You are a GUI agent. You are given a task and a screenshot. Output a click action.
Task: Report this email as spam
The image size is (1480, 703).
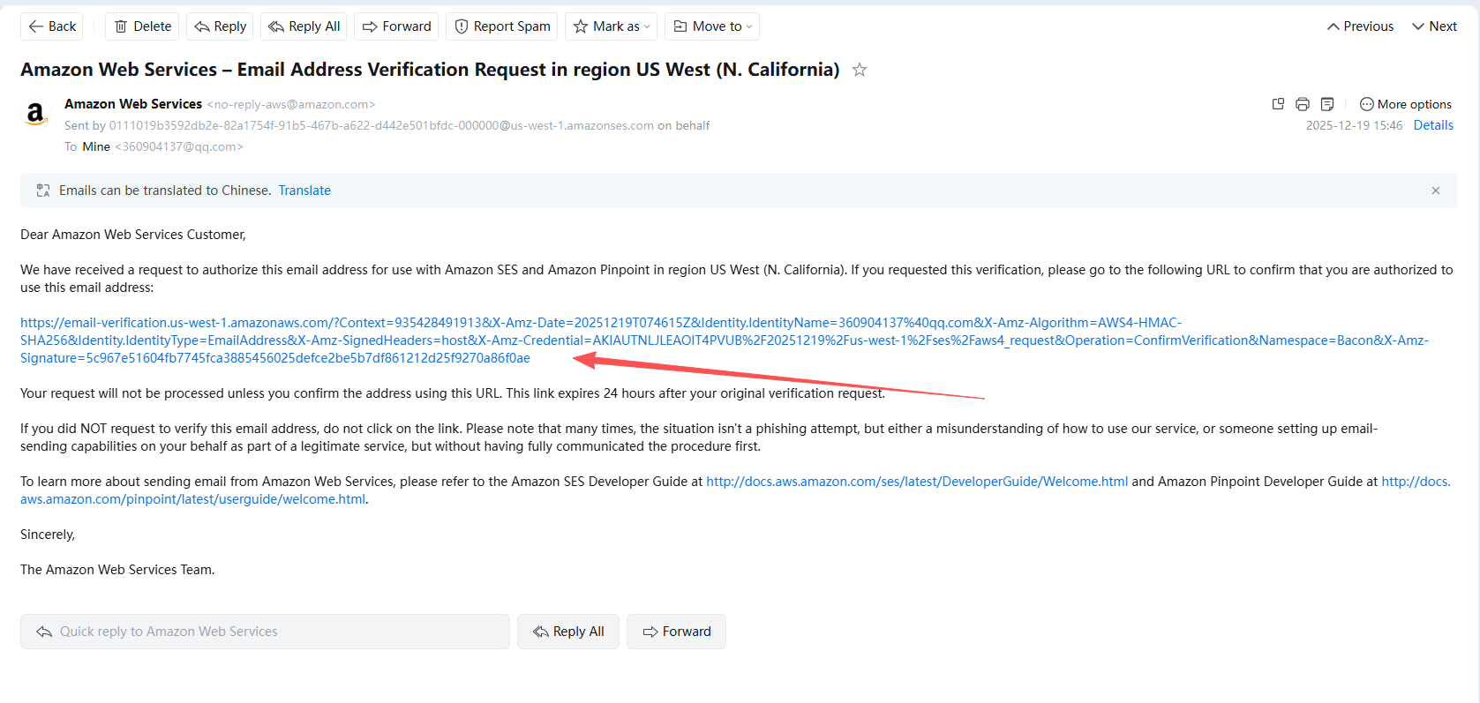pyautogui.click(x=502, y=26)
